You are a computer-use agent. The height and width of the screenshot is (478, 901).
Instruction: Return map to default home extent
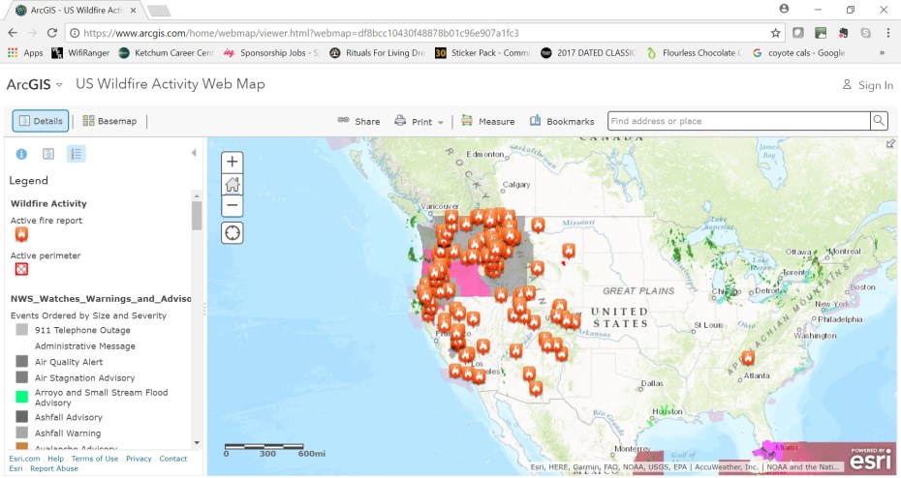tap(233, 184)
